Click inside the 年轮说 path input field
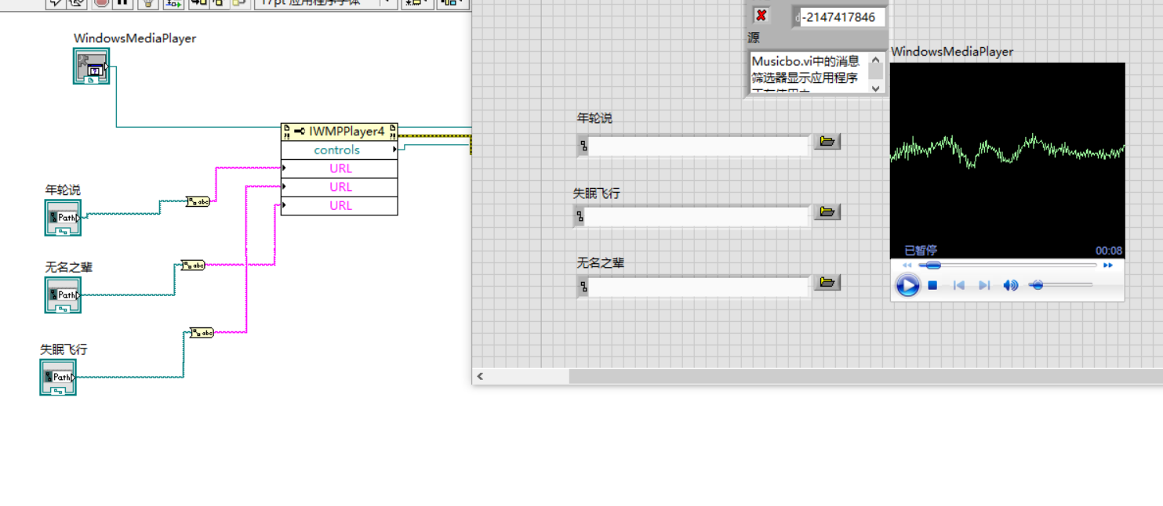 698,146
